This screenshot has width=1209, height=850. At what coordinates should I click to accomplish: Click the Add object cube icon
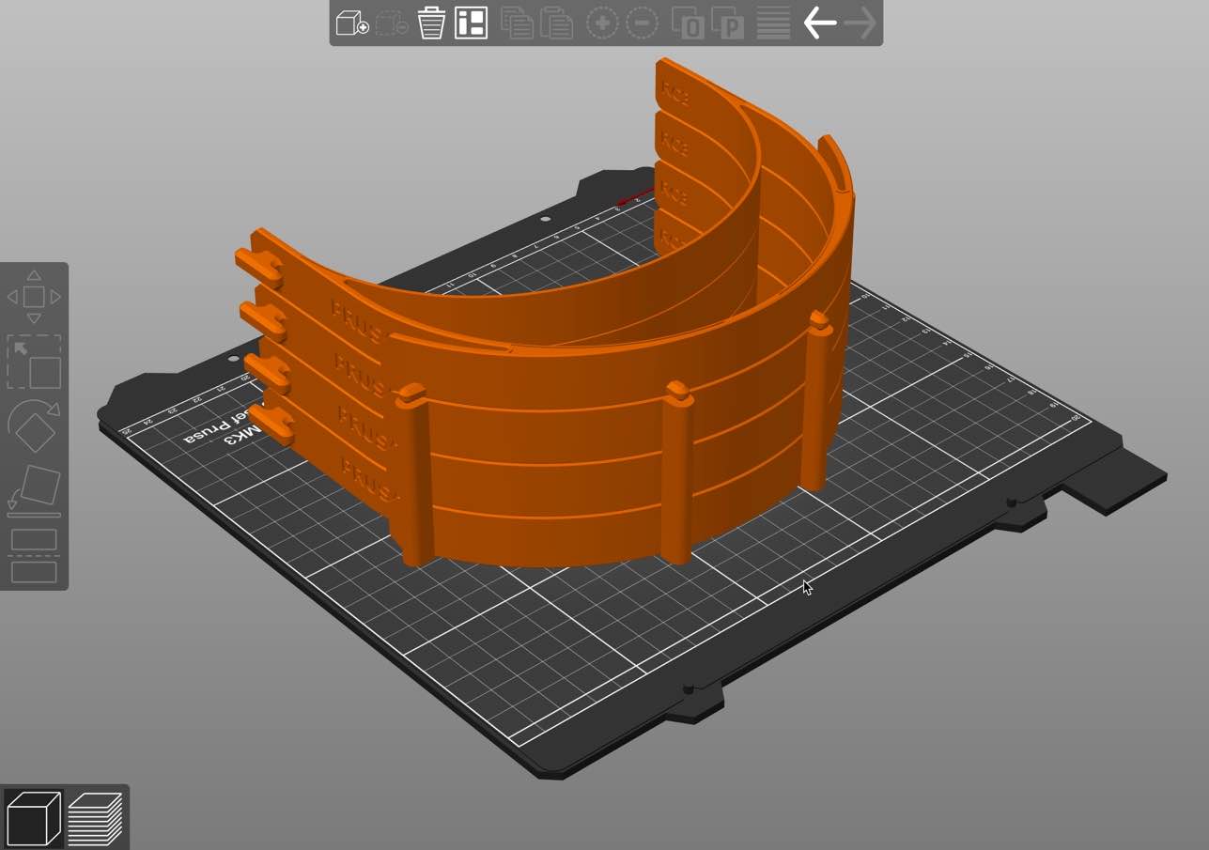tap(352, 23)
